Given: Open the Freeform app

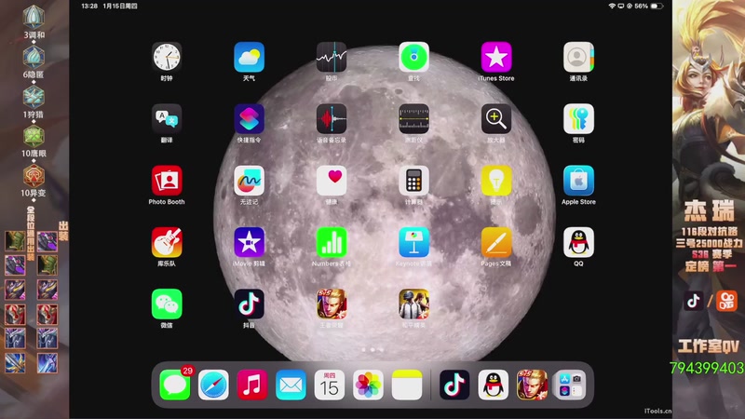Looking at the screenshot, I should pyautogui.click(x=249, y=181).
